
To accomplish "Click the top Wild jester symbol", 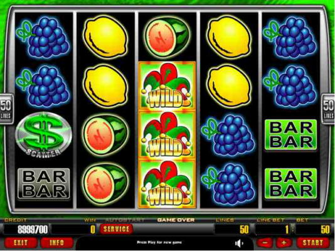I will pyautogui.click(x=167, y=86).
